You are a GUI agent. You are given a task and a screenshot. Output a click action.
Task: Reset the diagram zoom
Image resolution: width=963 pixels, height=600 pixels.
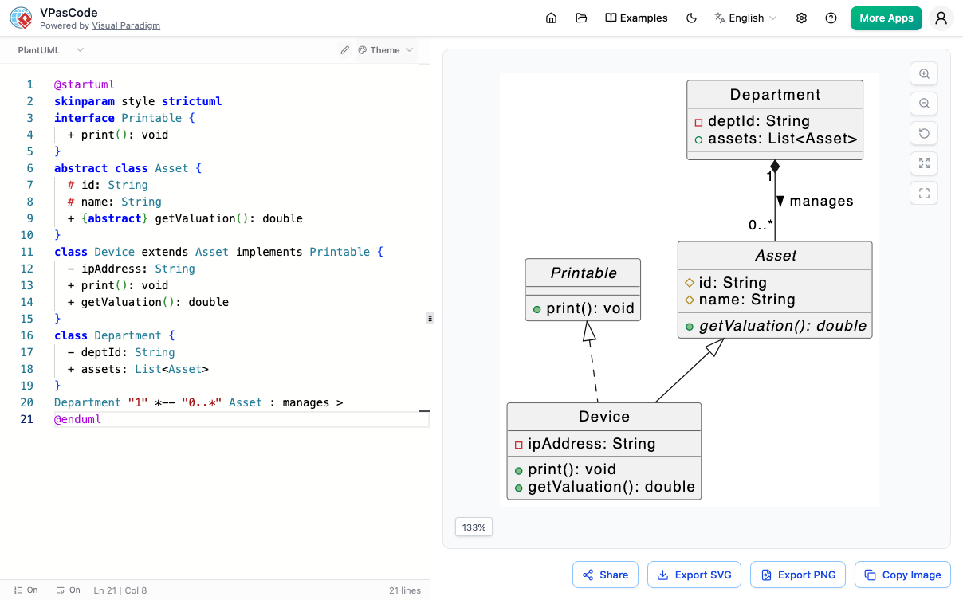[x=924, y=133]
